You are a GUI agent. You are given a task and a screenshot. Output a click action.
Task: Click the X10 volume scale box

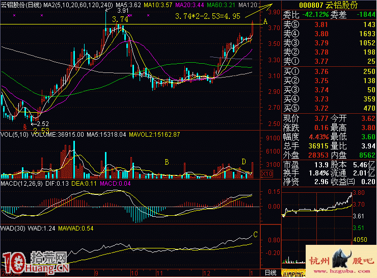point(267,173)
